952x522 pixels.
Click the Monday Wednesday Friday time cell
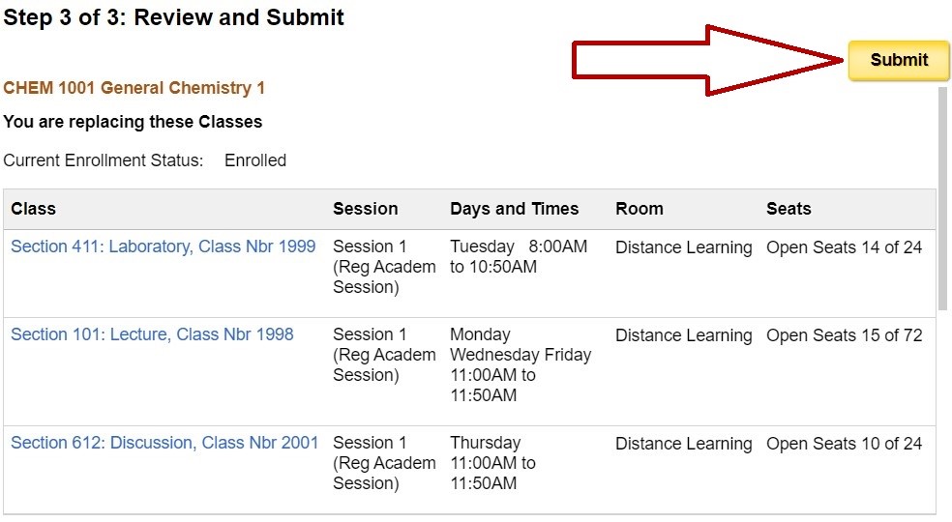pyautogui.click(x=520, y=364)
